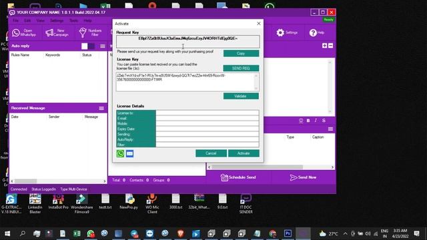The image size is (427, 240).
Task: Open 3000.txt desktop file
Action: pyautogui.click(x=175, y=201)
